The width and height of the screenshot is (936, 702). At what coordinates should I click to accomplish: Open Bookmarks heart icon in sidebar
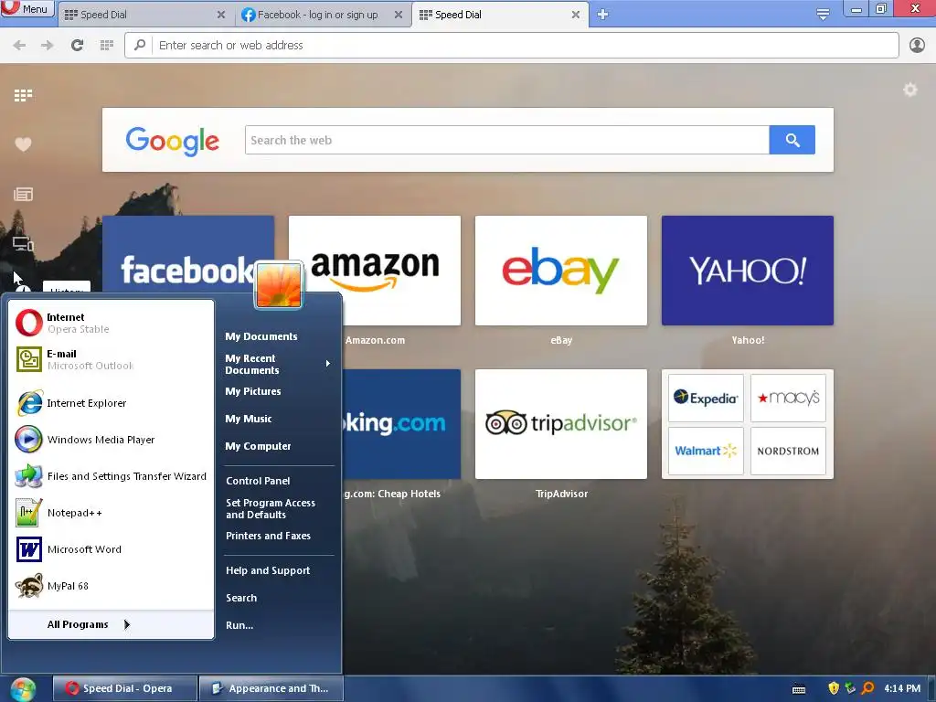[23, 144]
